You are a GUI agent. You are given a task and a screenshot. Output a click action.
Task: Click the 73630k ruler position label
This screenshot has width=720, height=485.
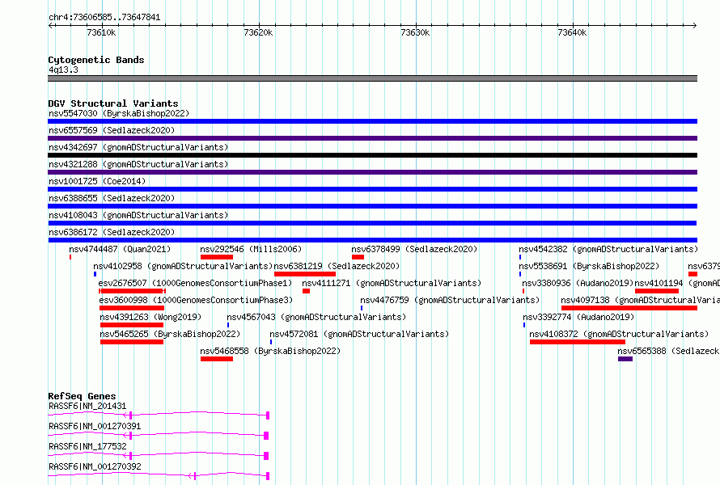point(415,32)
